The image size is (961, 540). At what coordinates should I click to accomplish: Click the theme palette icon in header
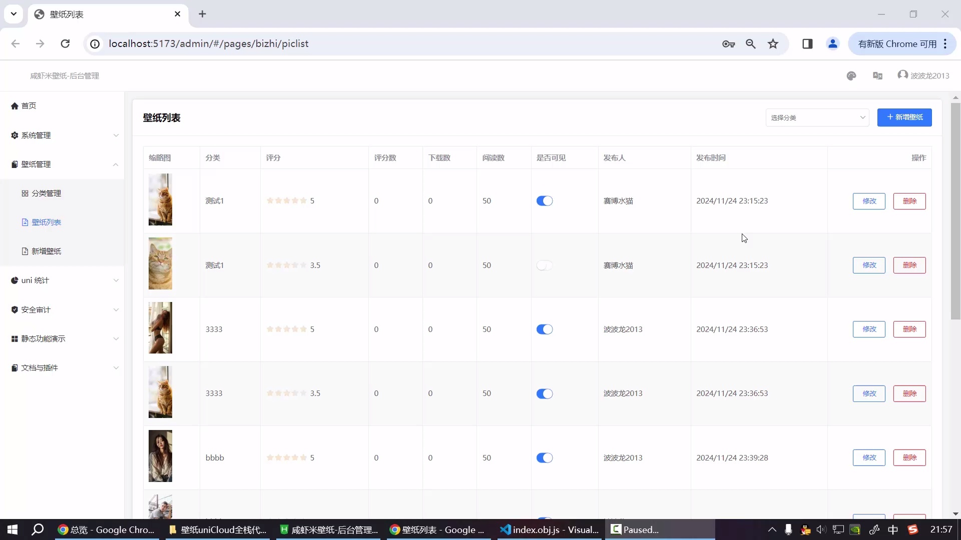(x=851, y=76)
